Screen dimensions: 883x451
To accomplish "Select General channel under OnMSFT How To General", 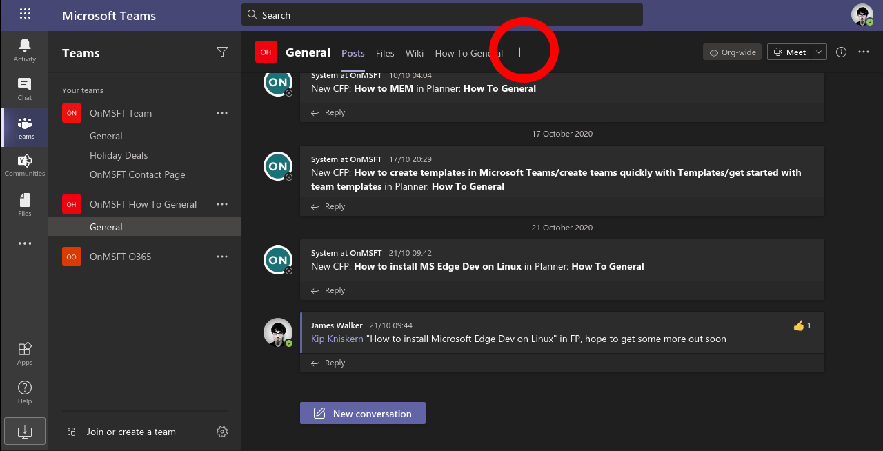I will pyautogui.click(x=145, y=226).
